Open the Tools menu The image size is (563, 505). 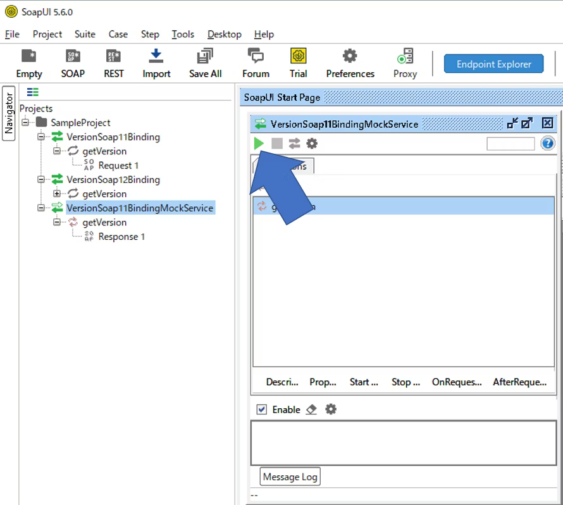[x=183, y=34]
